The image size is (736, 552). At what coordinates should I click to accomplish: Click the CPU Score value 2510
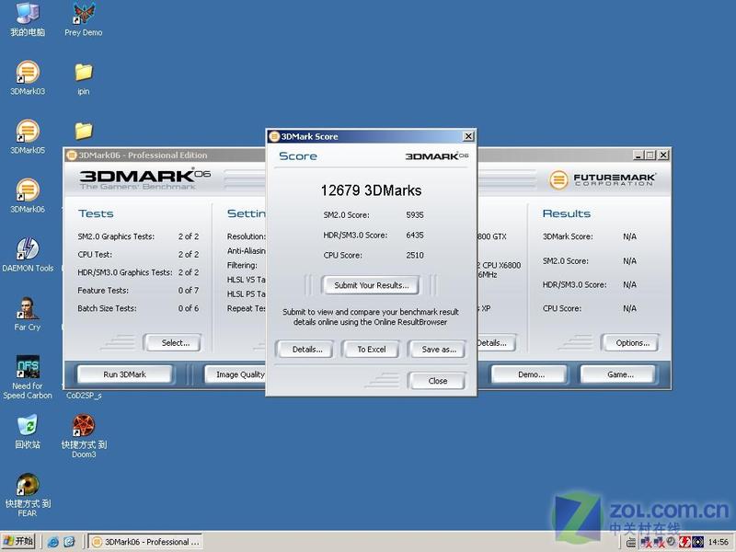click(x=415, y=256)
